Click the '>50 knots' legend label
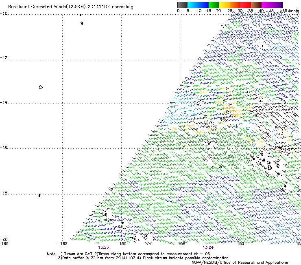 click(290, 11)
